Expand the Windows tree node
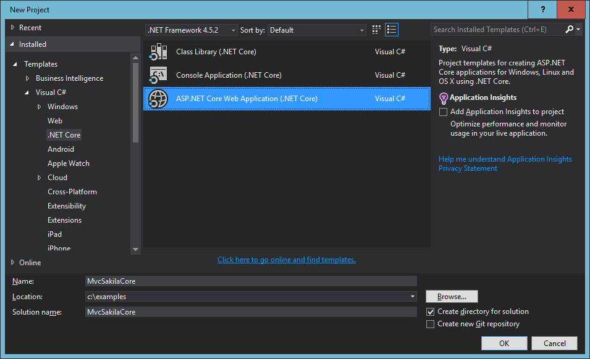590x359 pixels. [39, 107]
